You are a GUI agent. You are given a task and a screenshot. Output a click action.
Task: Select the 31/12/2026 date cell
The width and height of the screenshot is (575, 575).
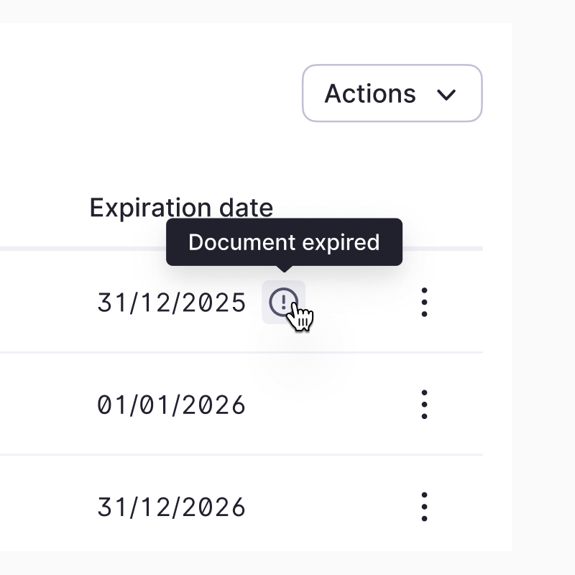tap(170, 506)
